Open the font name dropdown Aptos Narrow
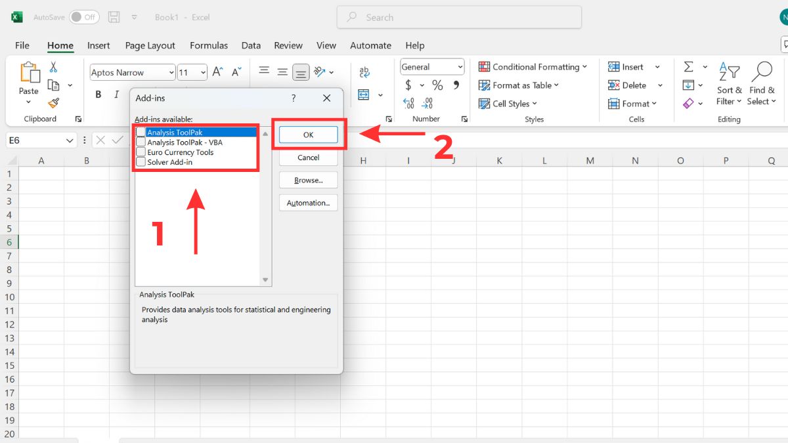 pyautogui.click(x=171, y=73)
